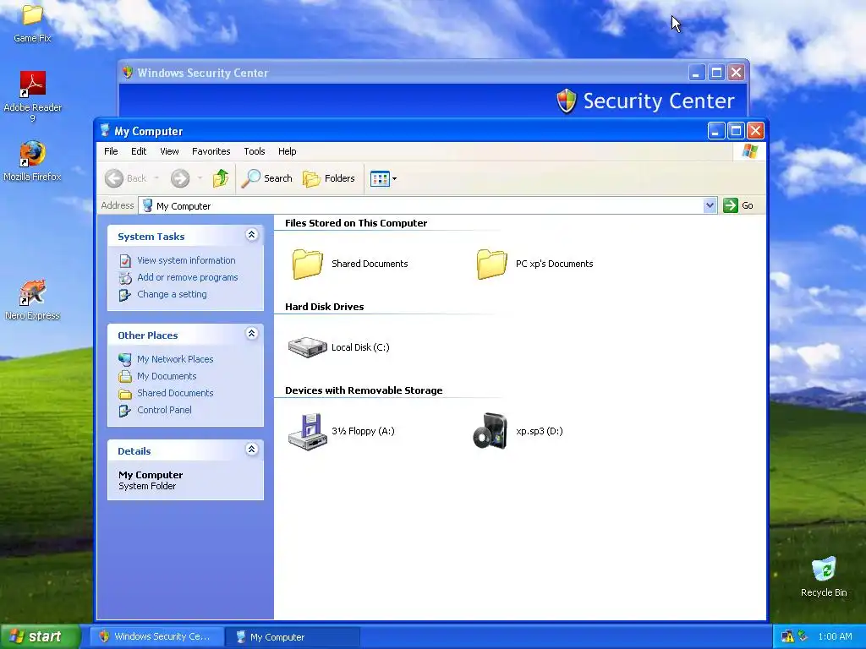The height and width of the screenshot is (649, 866).
Task: Select the Shared Documents folder icon
Action: [x=308, y=264]
